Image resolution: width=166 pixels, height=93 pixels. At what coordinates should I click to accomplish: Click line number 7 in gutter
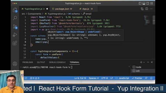(x=25, y=36)
